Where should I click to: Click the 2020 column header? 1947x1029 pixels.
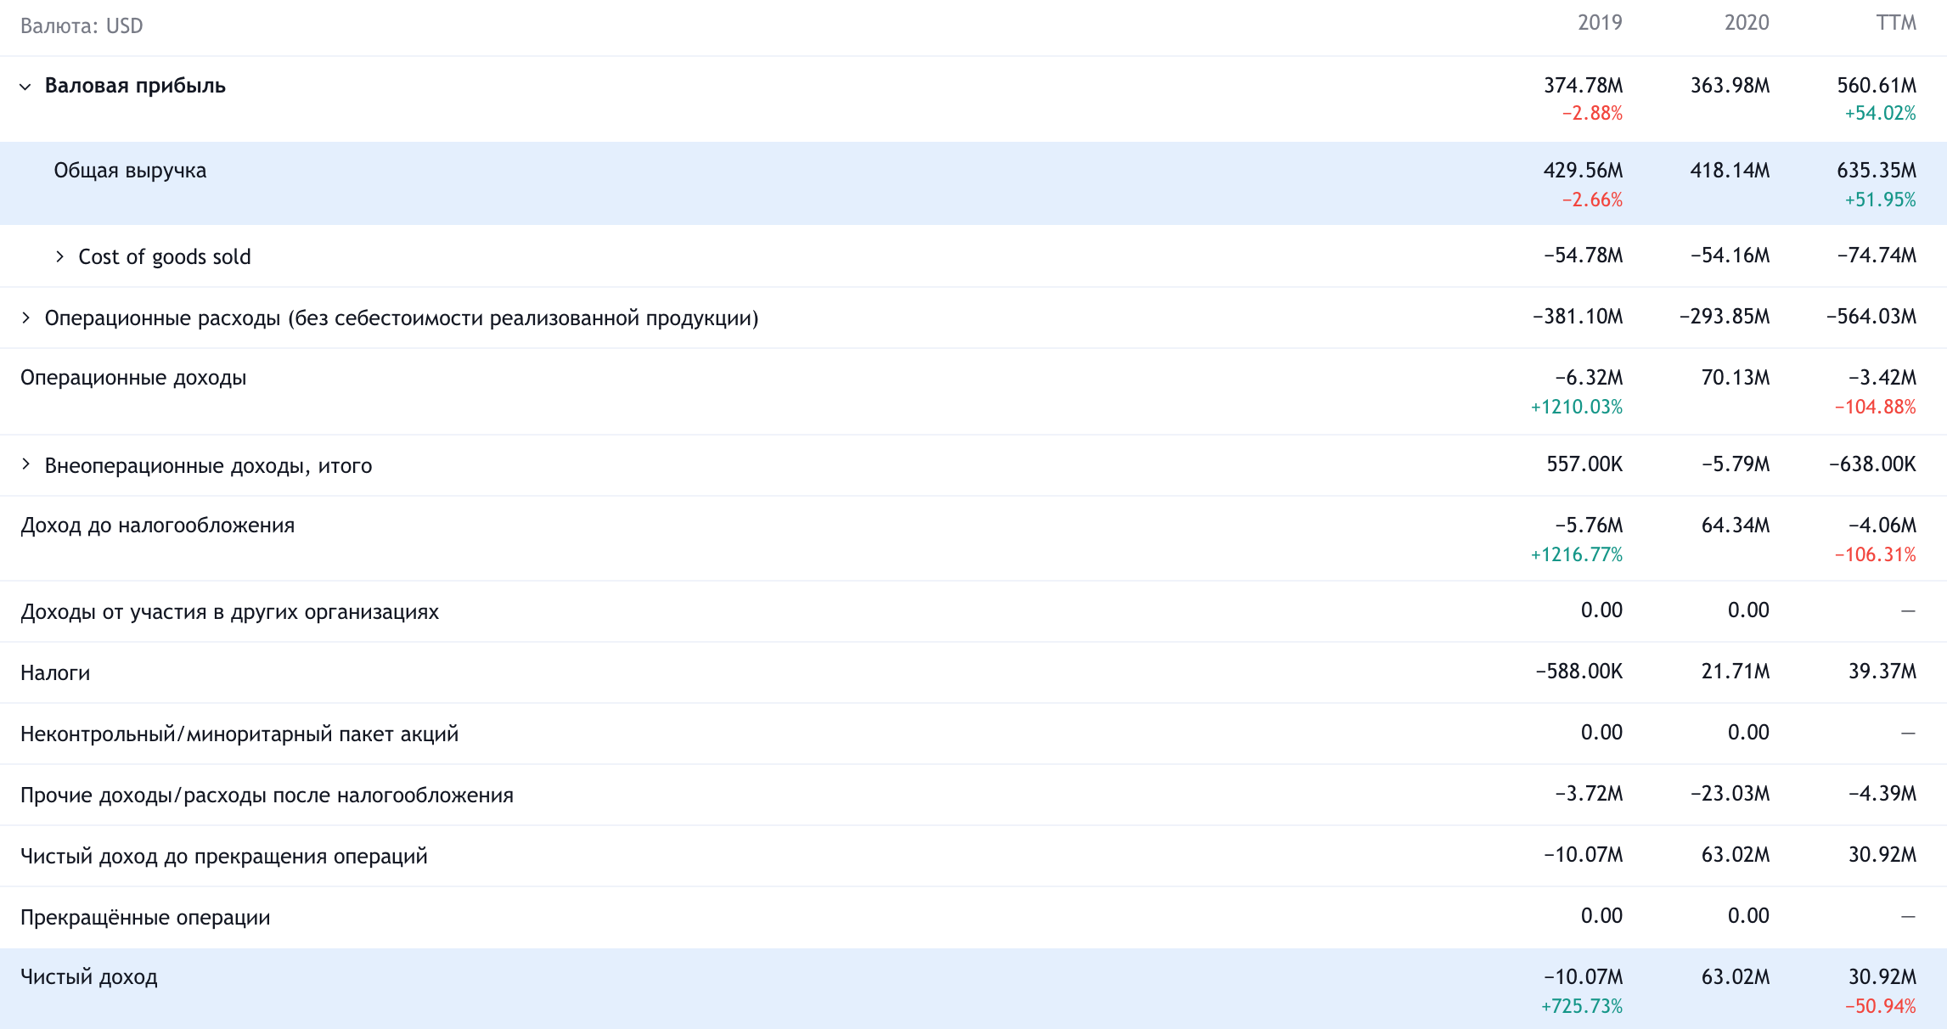(1747, 23)
